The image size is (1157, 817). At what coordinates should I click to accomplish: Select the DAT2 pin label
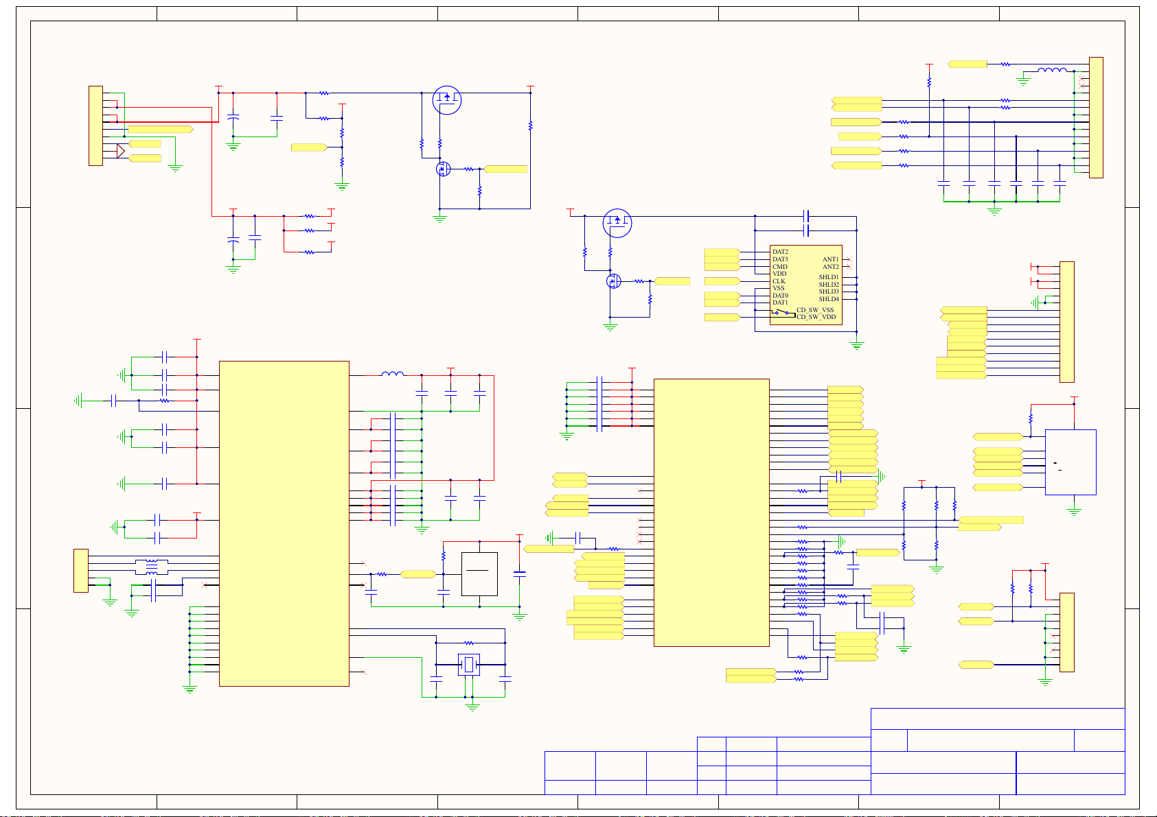tap(780, 252)
